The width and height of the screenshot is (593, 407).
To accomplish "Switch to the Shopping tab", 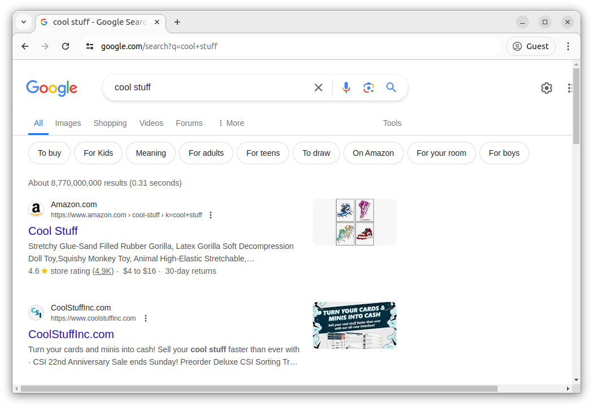I will [110, 123].
